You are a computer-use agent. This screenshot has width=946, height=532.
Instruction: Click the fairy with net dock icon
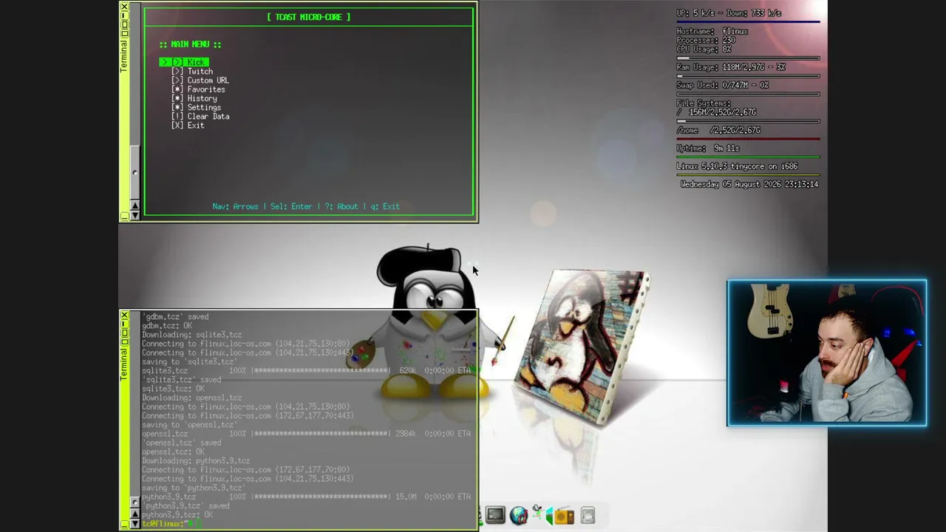coord(537,514)
